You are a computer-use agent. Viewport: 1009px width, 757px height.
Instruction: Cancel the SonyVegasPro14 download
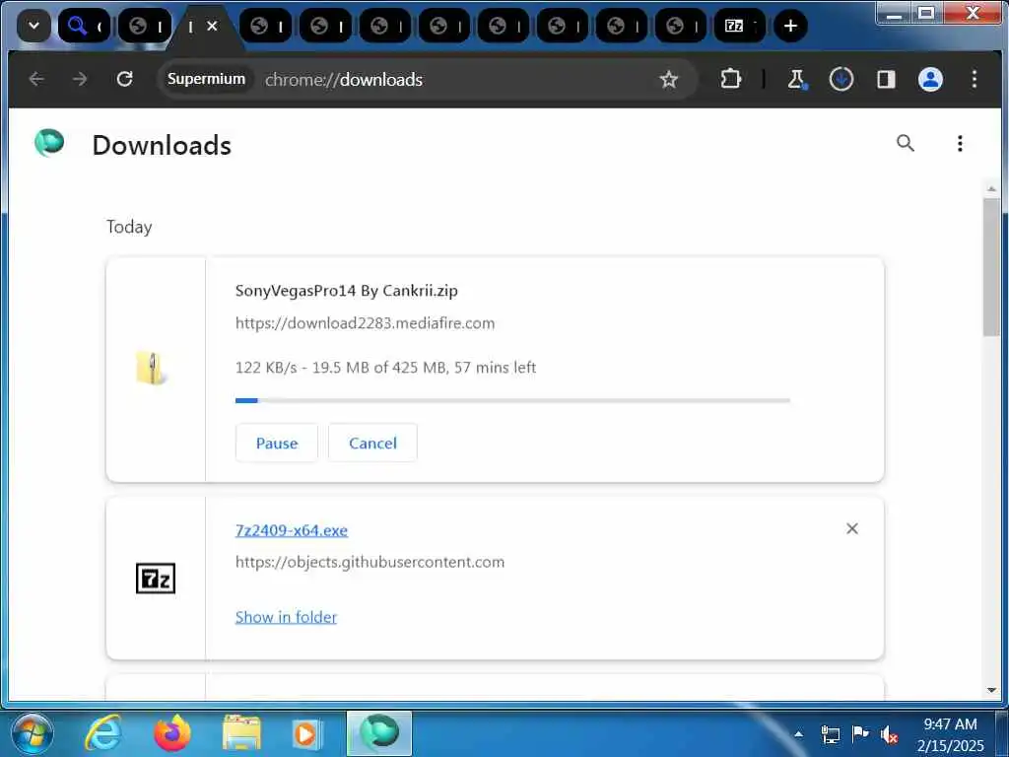coord(372,443)
